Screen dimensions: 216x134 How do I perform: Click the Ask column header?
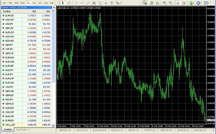(x=44, y=11)
